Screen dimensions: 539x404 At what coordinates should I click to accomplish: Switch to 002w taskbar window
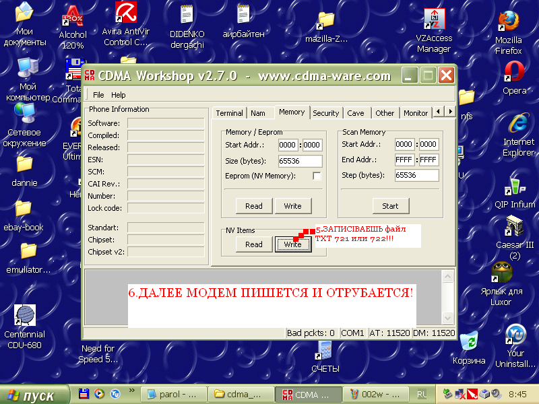(375, 395)
